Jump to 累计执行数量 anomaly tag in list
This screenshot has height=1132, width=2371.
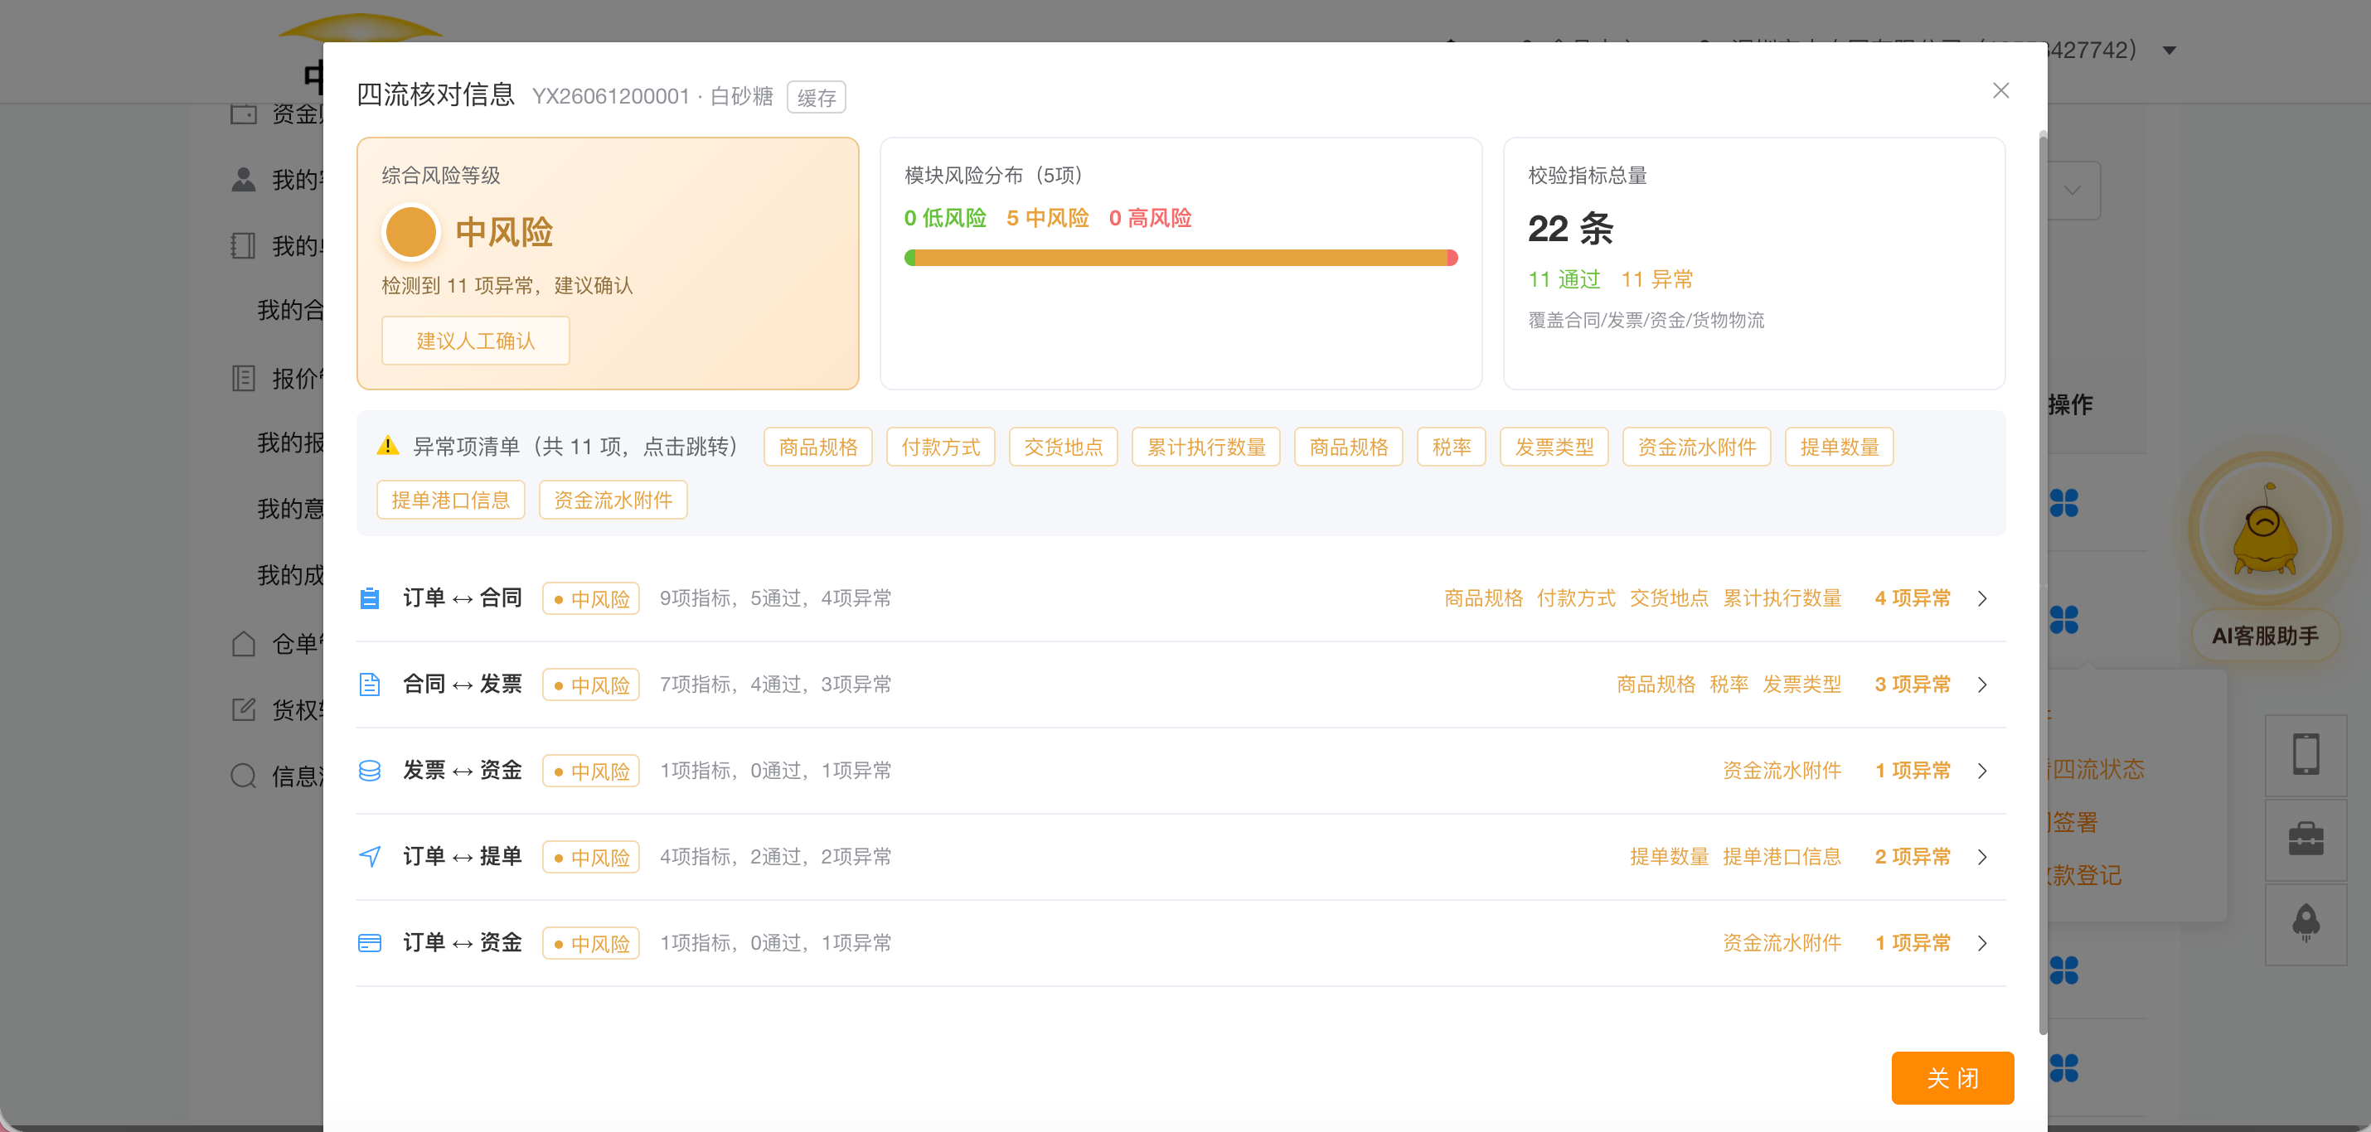pyautogui.click(x=1205, y=447)
